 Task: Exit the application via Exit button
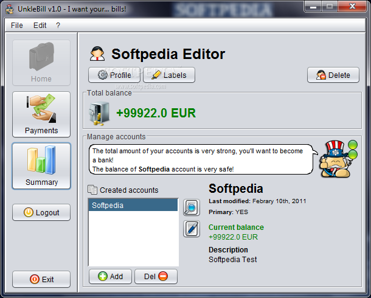(41, 279)
